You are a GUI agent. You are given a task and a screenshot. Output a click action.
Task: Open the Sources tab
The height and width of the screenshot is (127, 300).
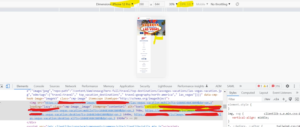pos(55,86)
